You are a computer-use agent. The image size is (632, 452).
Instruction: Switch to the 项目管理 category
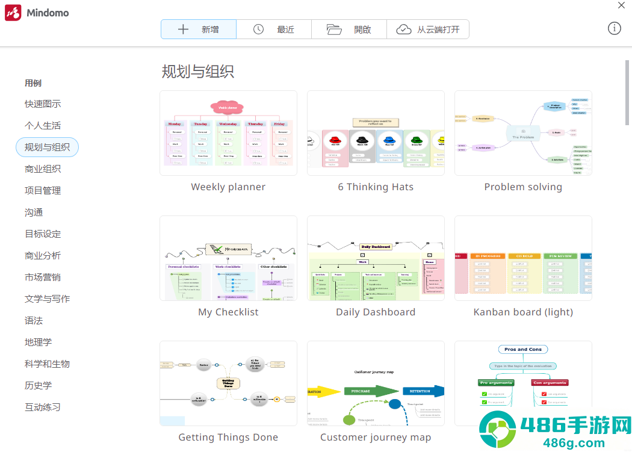click(x=43, y=190)
